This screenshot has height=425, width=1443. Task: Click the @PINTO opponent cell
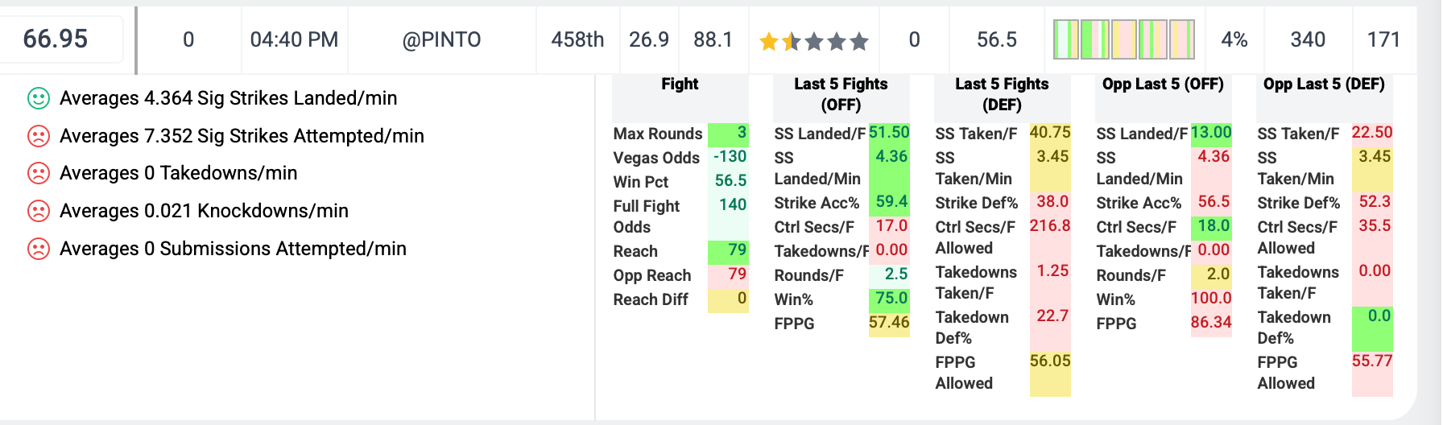441,39
